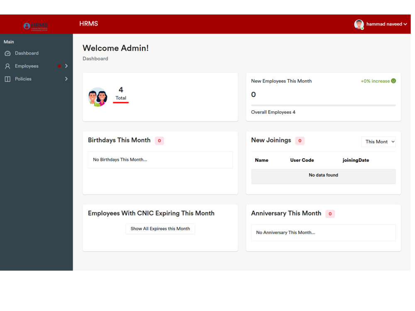Click the Employees person icon
Image resolution: width=415 pixels, height=311 pixels.
click(7, 66)
